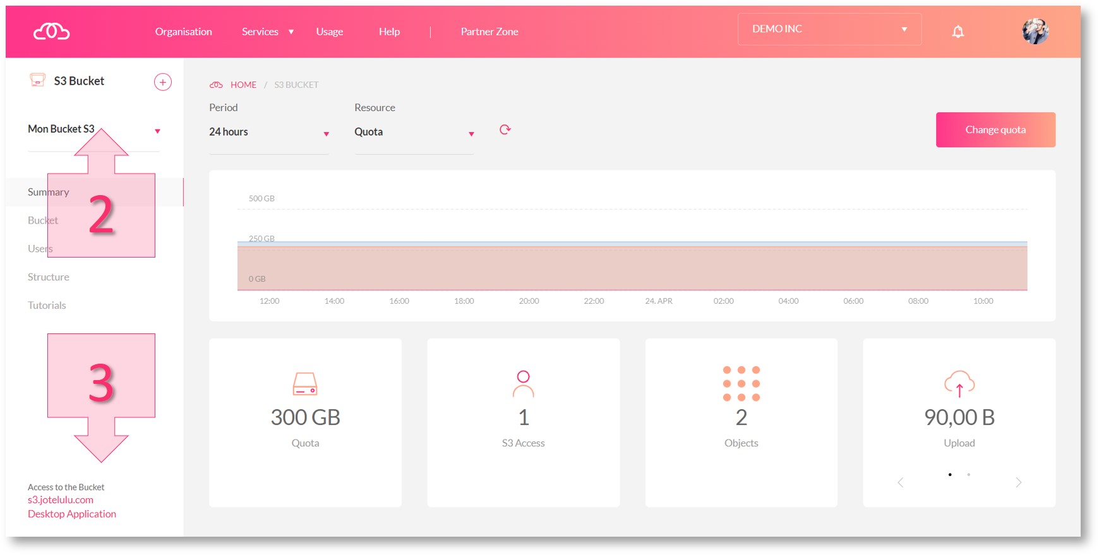
Task: Go to next statistics card arrow
Action: [1018, 482]
